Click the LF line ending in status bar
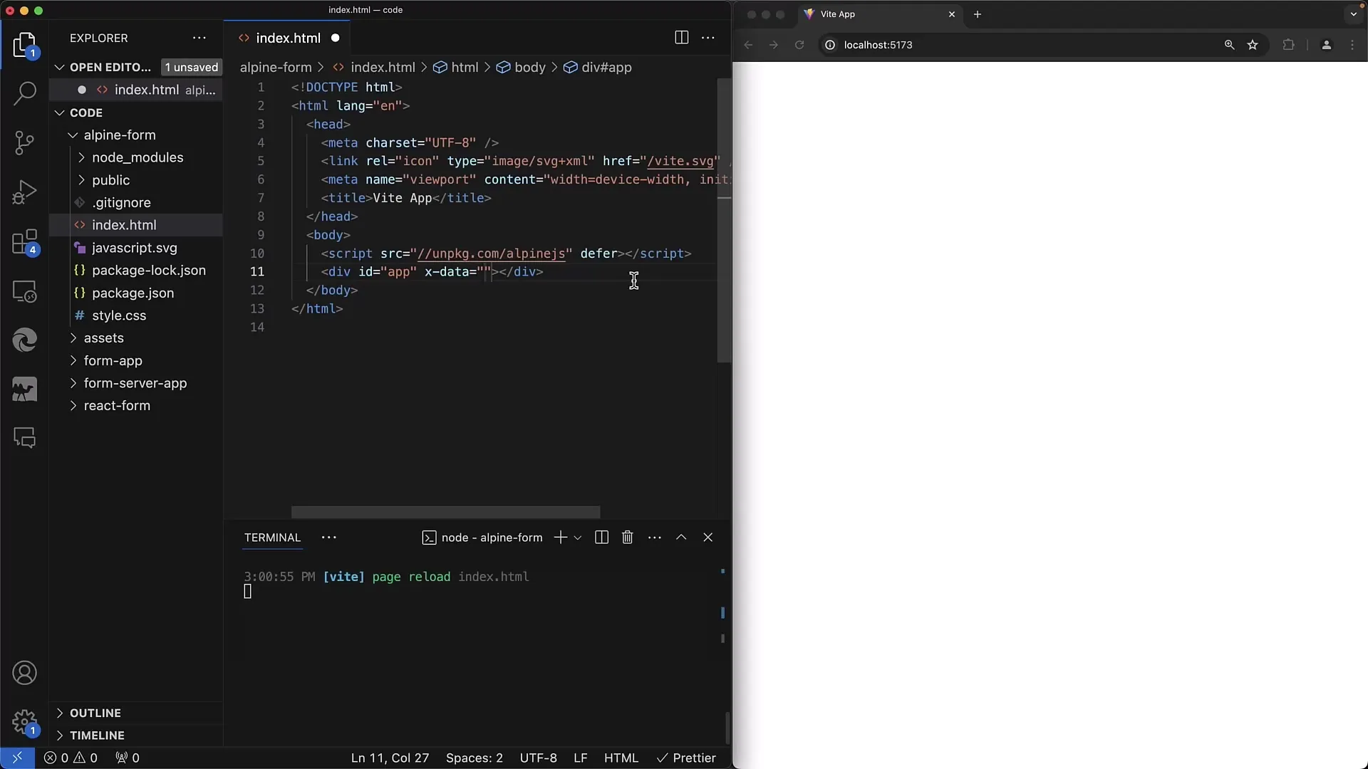The image size is (1368, 769). (x=581, y=758)
